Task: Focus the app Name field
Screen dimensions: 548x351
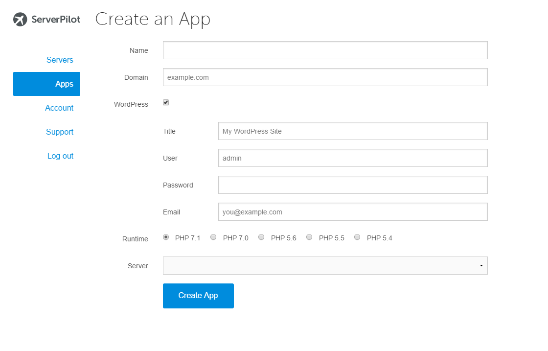Action: point(325,50)
